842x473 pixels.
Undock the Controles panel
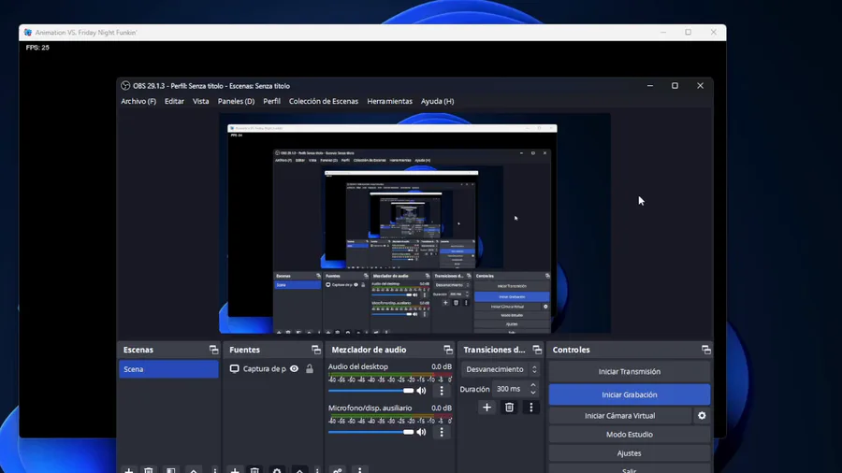click(x=706, y=350)
